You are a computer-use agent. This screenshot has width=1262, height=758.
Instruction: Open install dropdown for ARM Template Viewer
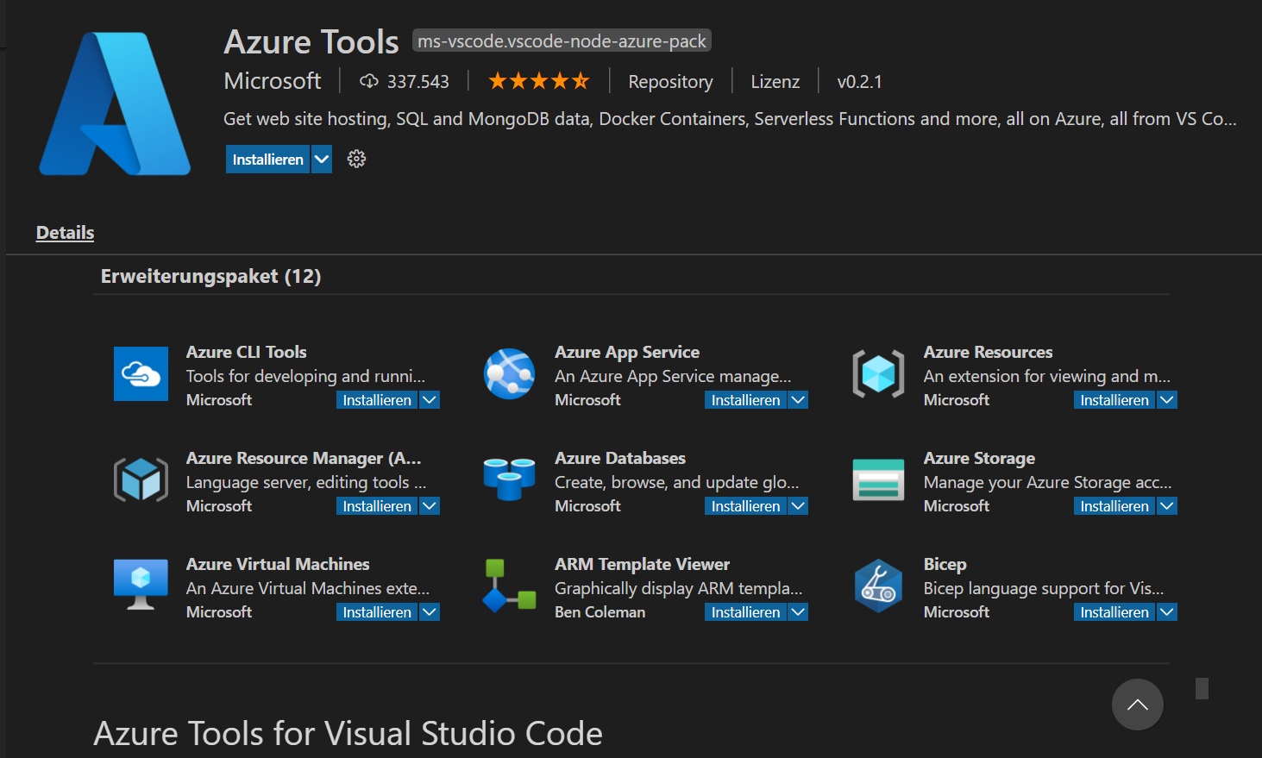pyautogui.click(x=799, y=612)
